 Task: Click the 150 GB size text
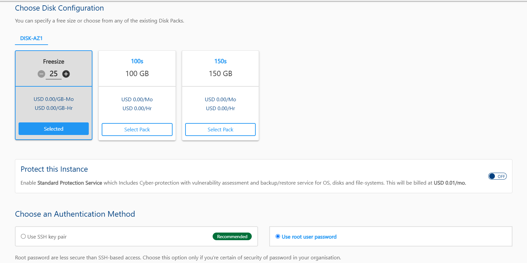220,73
